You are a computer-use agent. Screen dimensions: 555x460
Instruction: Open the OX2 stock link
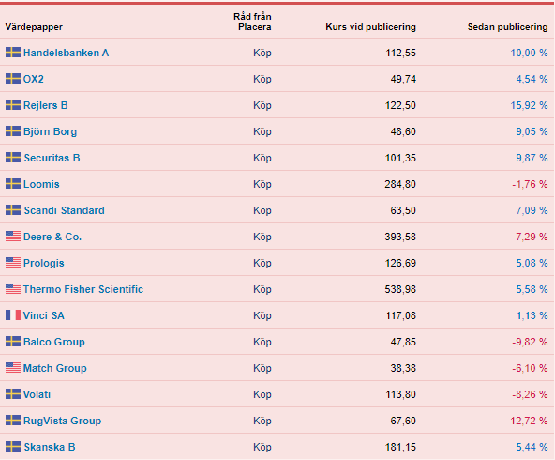(34, 79)
